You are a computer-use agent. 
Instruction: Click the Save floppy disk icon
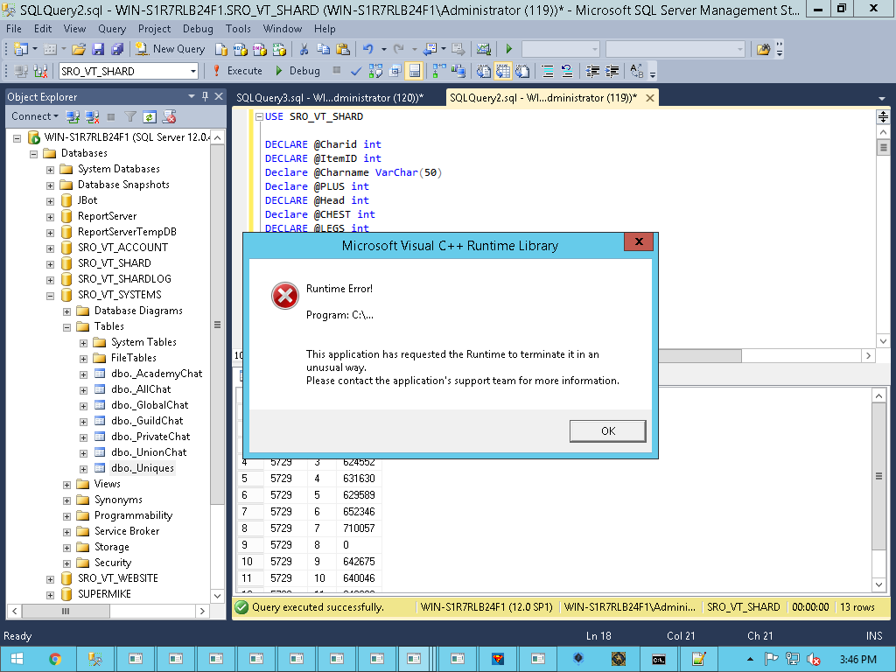[x=98, y=49]
